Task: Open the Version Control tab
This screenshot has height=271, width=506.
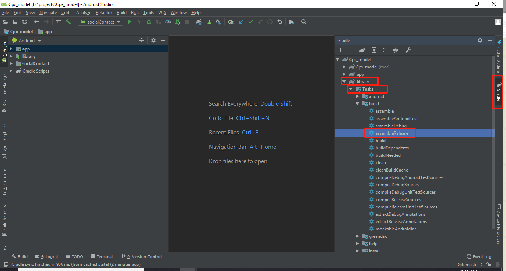Action: point(142,257)
